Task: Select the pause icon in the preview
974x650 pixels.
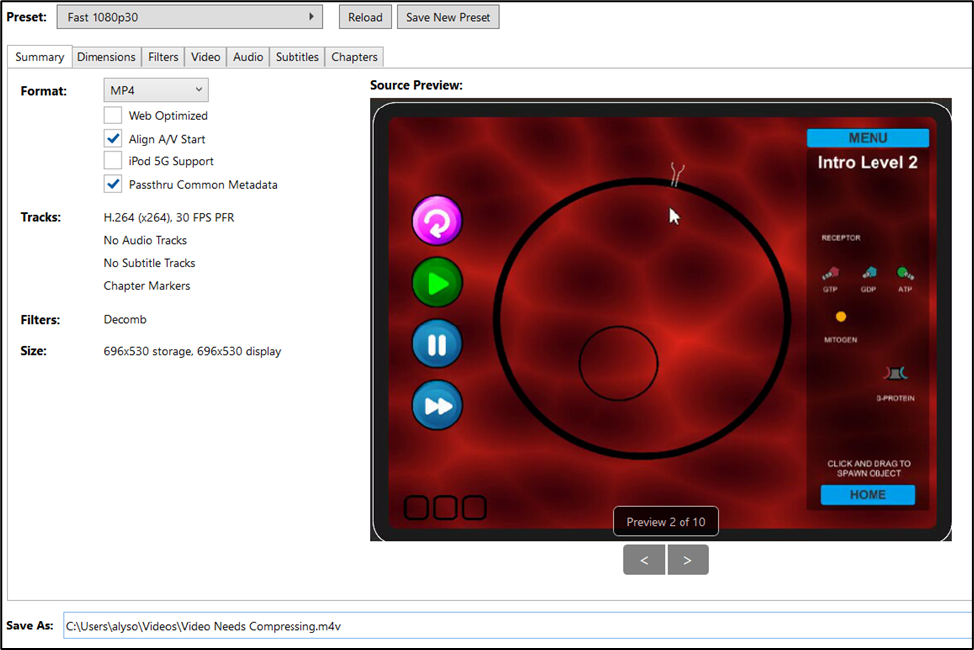Action: (x=436, y=343)
